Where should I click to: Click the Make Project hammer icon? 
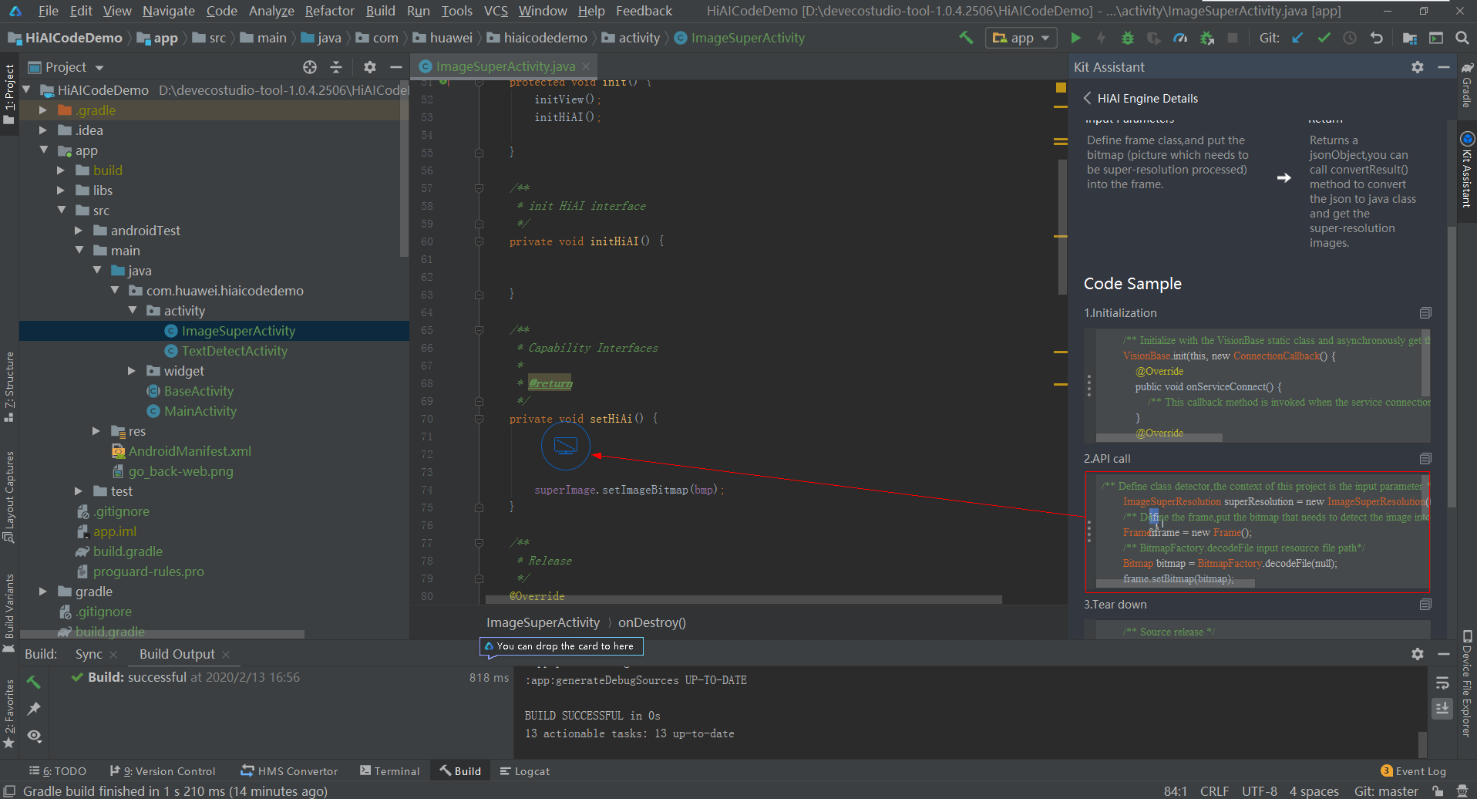coord(966,38)
